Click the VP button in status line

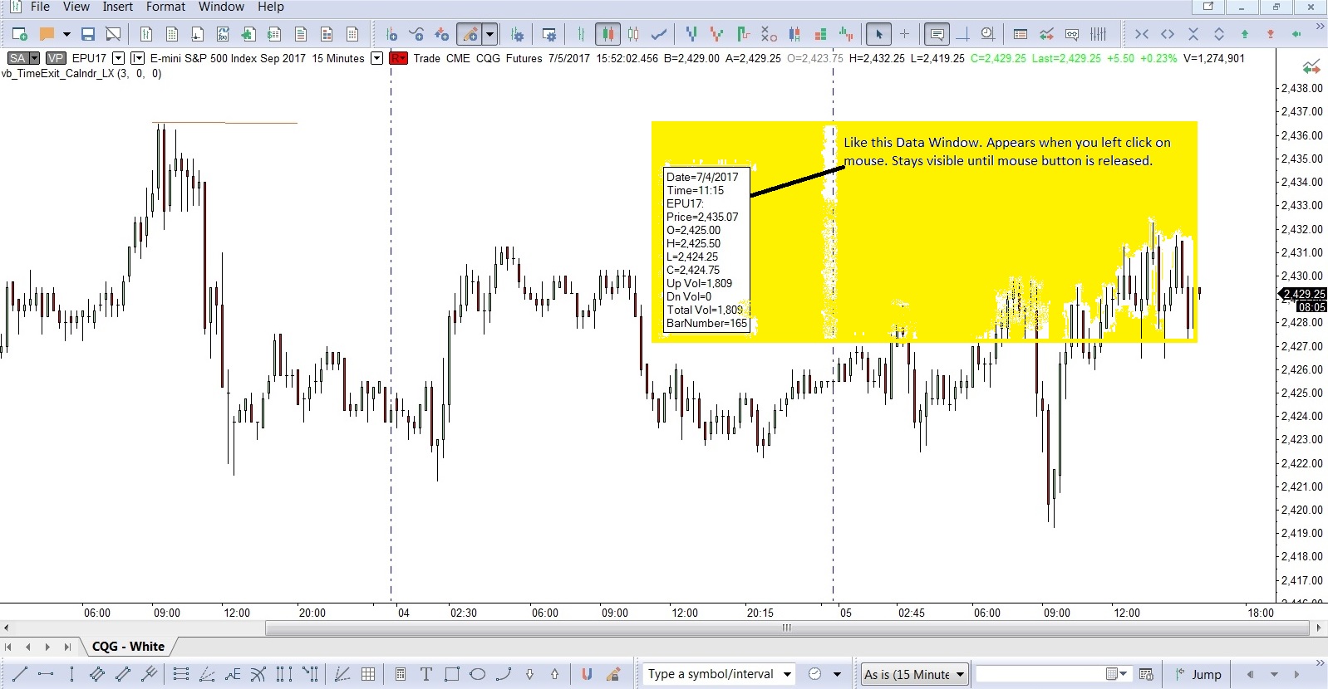pos(56,58)
